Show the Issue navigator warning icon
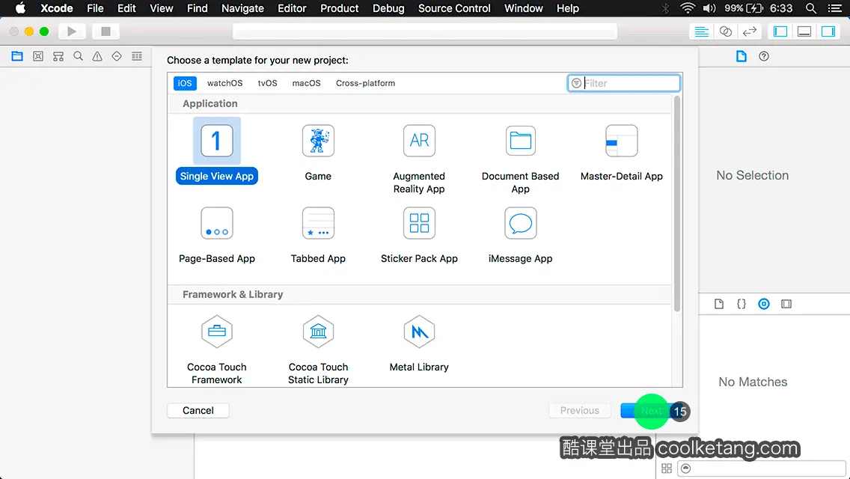 click(97, 56)
